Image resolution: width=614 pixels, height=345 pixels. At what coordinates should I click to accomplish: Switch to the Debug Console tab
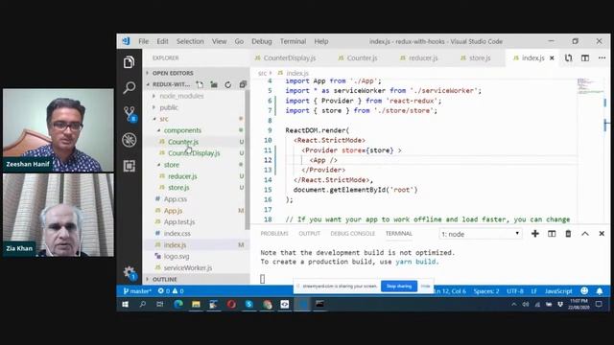point(352,234)
